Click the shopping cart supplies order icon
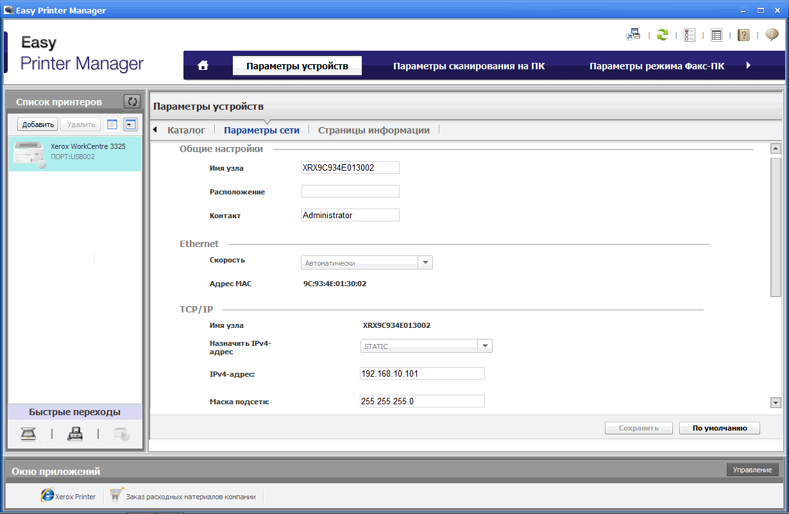This screenshot has height=514, width=789. click(116, 495)
